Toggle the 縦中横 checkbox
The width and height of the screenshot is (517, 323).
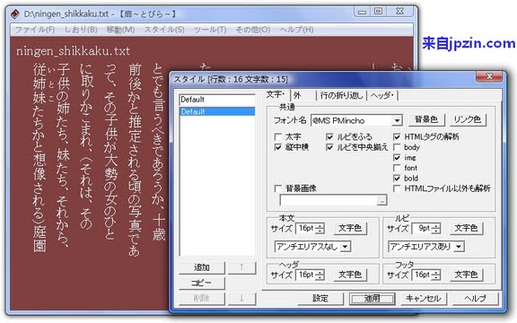tap(278, 147)
